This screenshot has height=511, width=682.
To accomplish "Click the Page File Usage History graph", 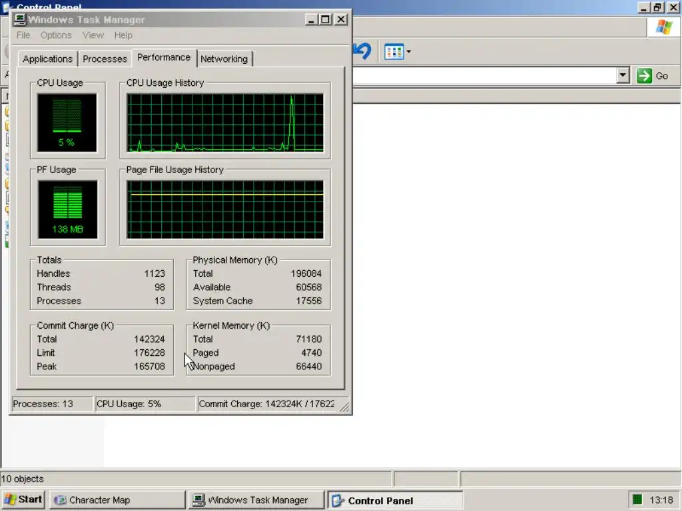I will point(225,210).
